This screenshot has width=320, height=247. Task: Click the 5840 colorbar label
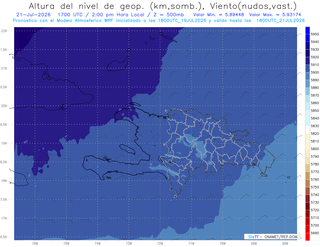click(x=315, y=118)
